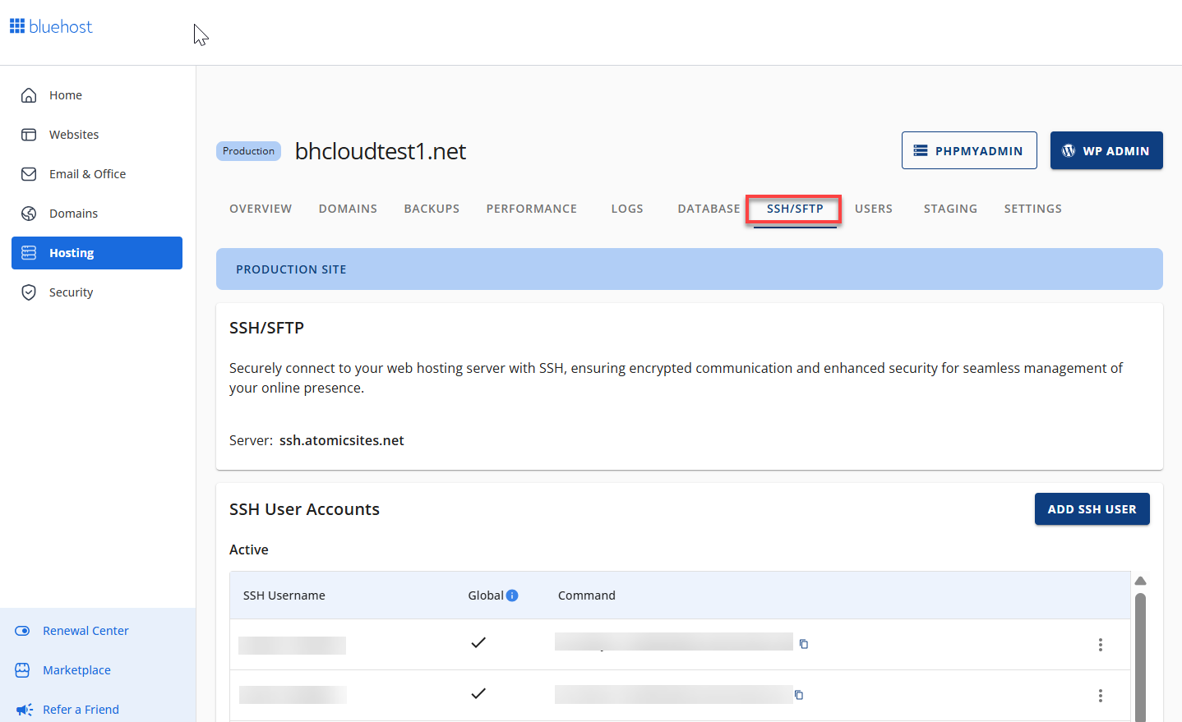Switch to the Backups tab
The image size is (1182, 722).
(x=432, y=209)
